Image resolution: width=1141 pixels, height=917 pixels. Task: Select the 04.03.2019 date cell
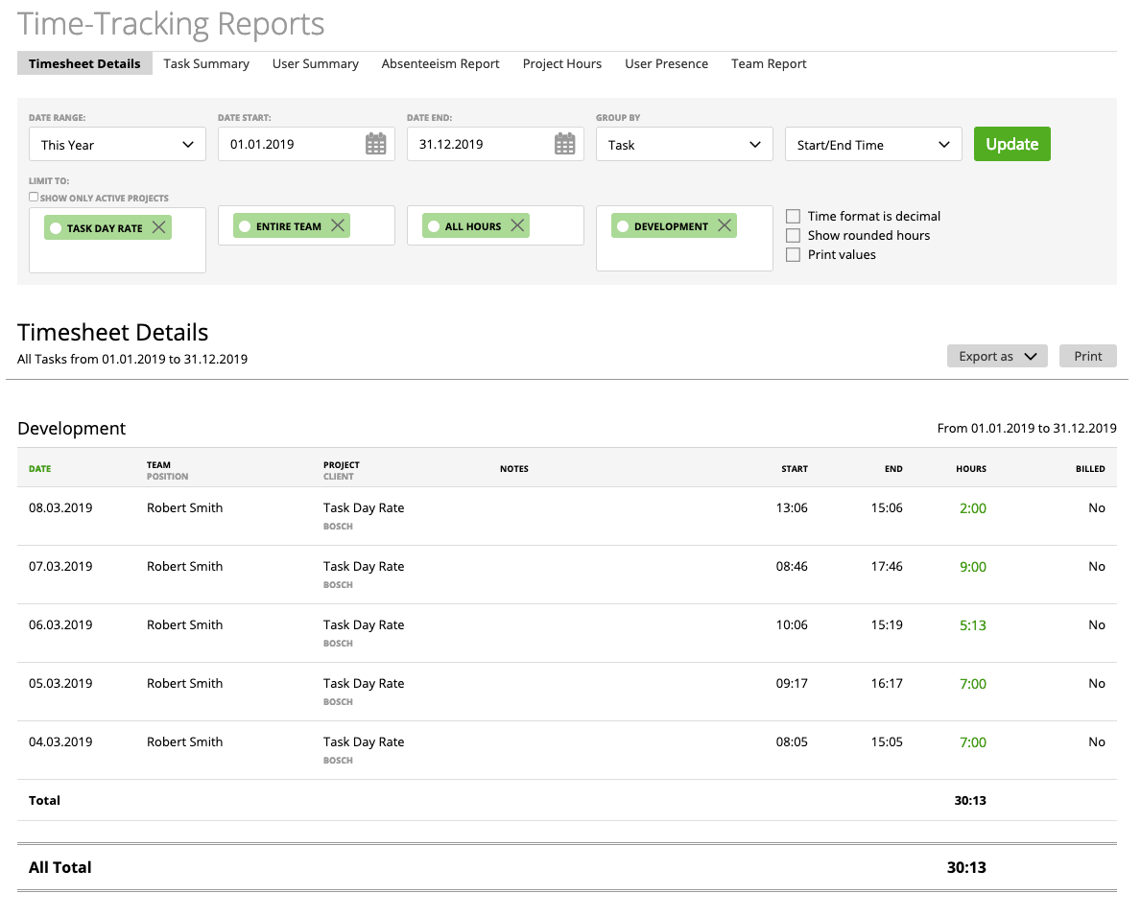point(60,741)
